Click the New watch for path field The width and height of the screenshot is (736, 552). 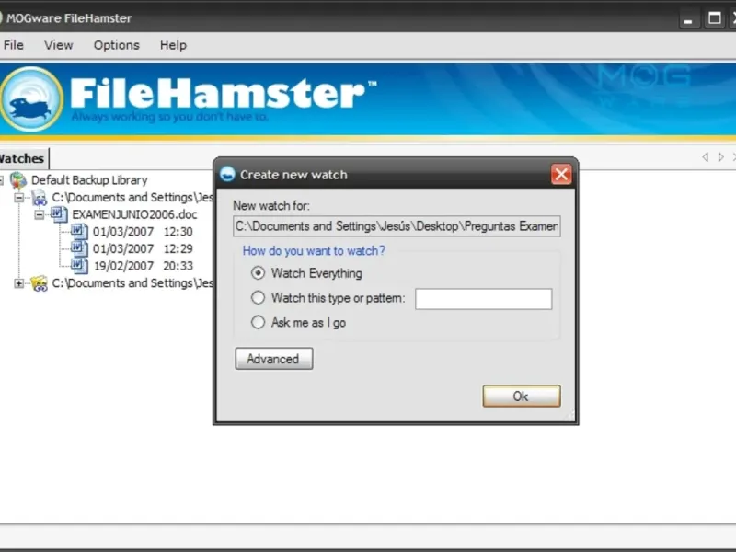397,226
